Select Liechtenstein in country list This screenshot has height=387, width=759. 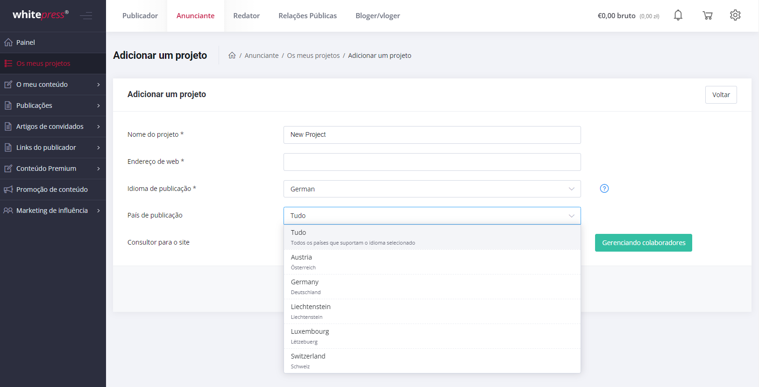coord(432,311)
